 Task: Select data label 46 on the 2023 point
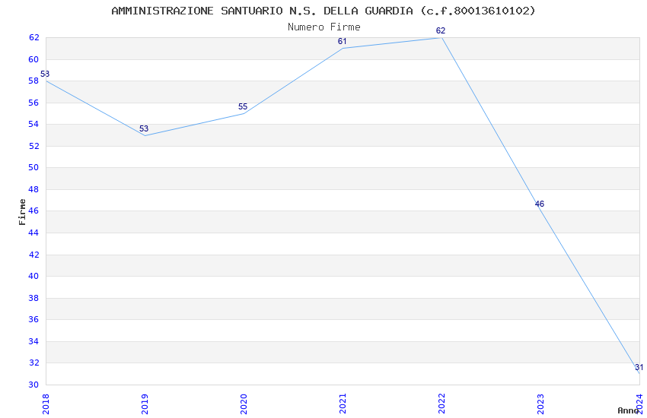[x=540, y=204]
